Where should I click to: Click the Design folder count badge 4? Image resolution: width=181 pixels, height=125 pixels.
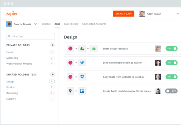click(52, 81)
